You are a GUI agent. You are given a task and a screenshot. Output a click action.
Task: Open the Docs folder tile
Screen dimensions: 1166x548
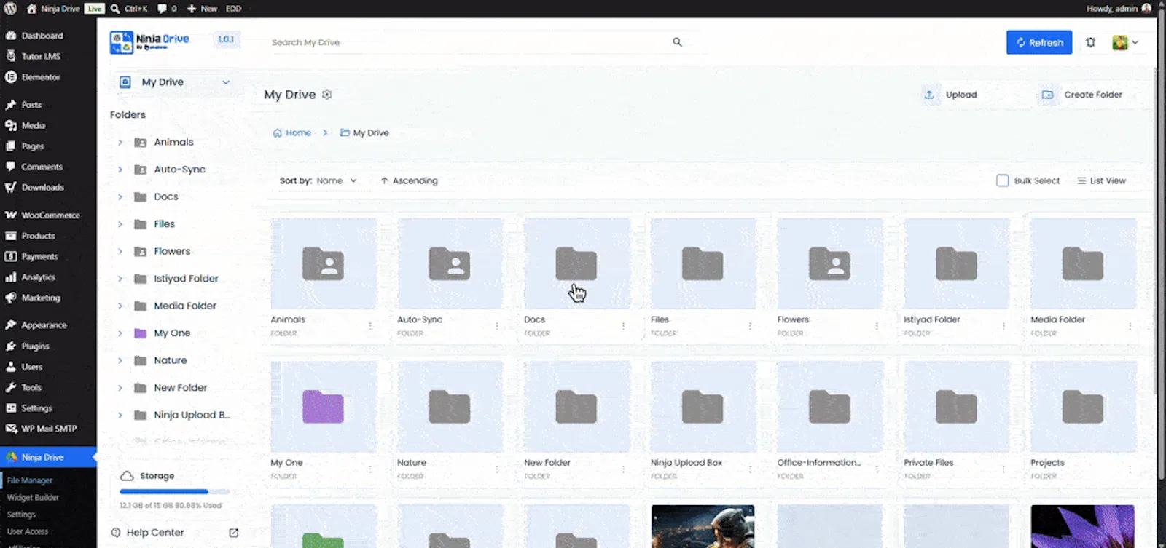point(576,263)
